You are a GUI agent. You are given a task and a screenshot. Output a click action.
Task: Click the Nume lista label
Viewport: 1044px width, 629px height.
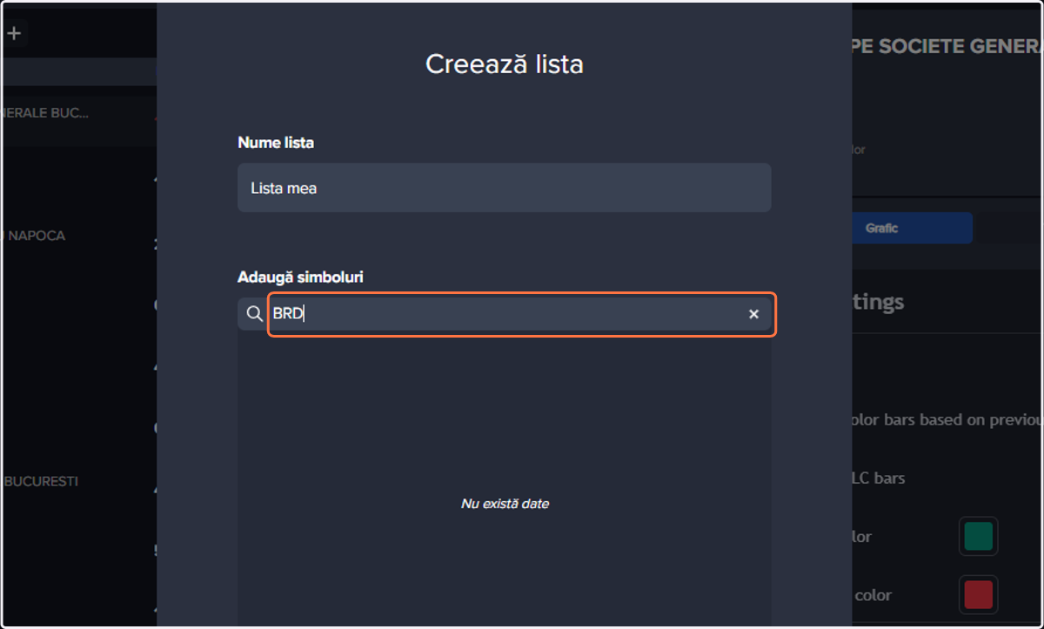point(276,143)
